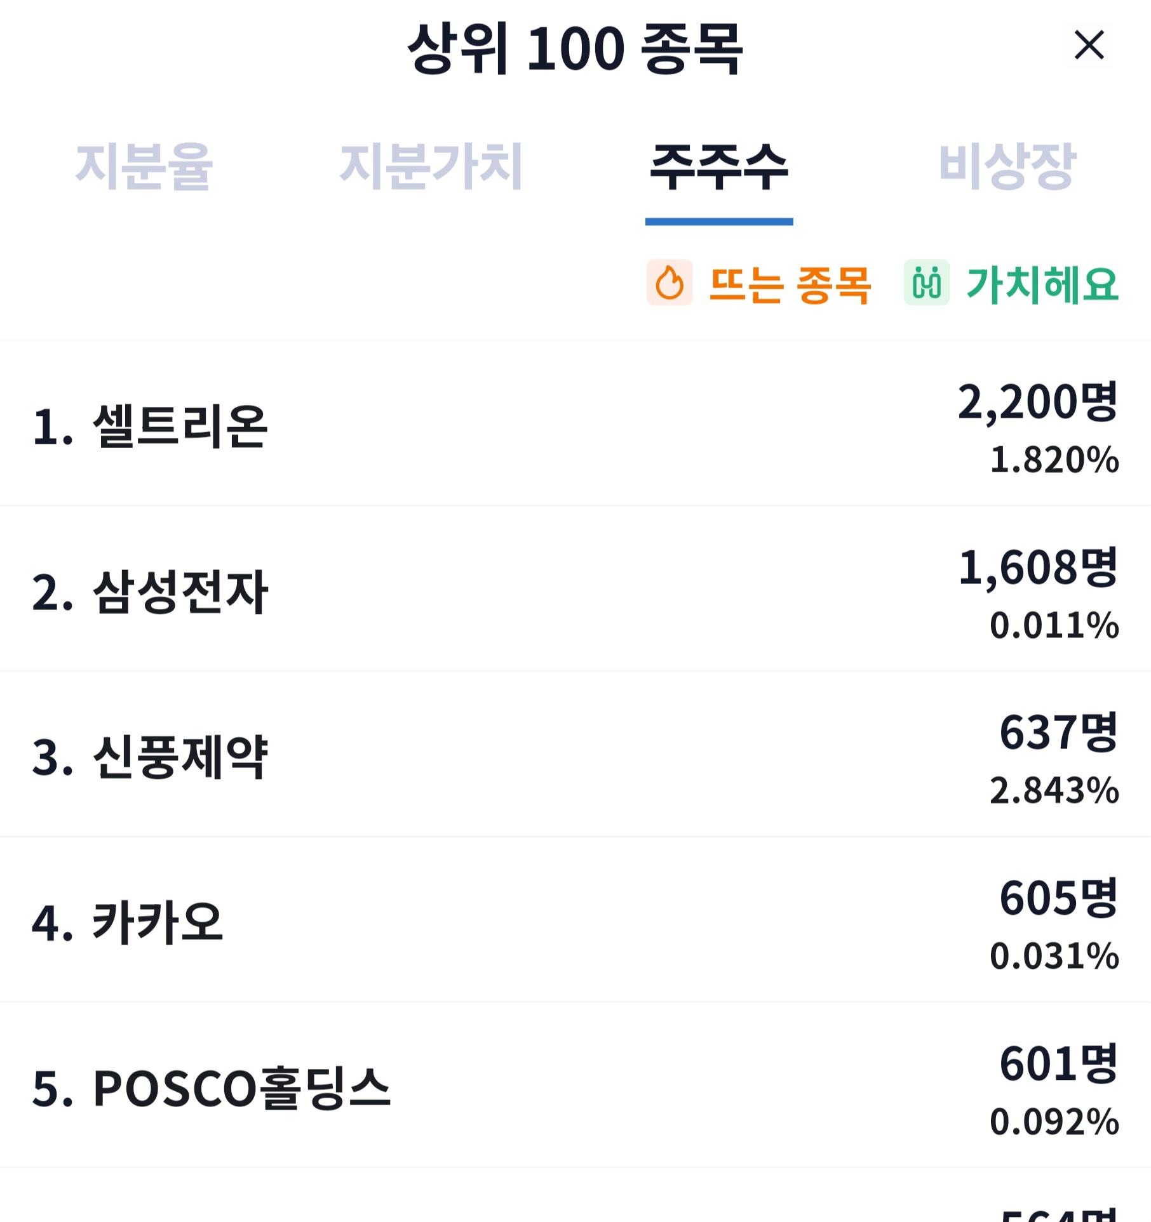This screenshot has height=1222, width=1151.
Task: Open the 가치헤요 link
Action: pos(1042,284)
